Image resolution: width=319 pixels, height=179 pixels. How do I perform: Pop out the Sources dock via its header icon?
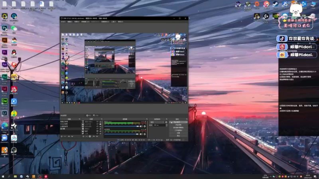point(102,119)
